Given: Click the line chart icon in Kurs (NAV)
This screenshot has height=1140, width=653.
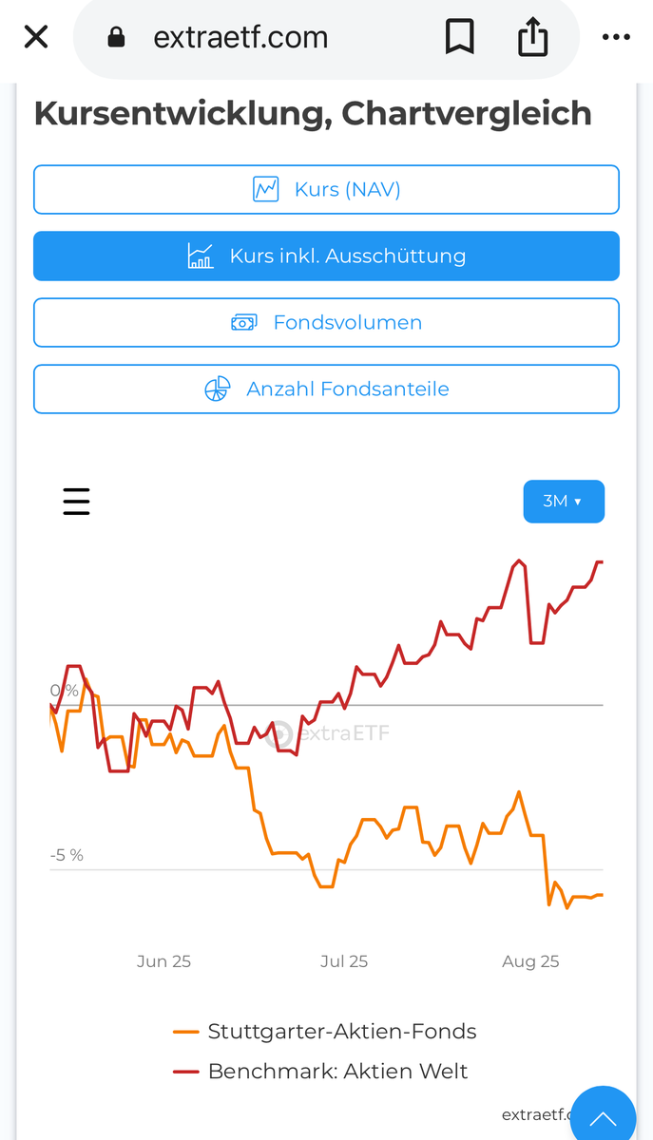Looking at the screenshot, I should [x=266, y=189].
